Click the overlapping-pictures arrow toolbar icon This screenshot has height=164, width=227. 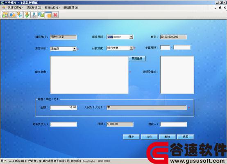[x=41, y=15]
